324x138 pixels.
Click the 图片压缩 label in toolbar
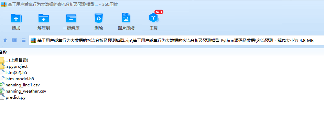[x=126, y=28]
